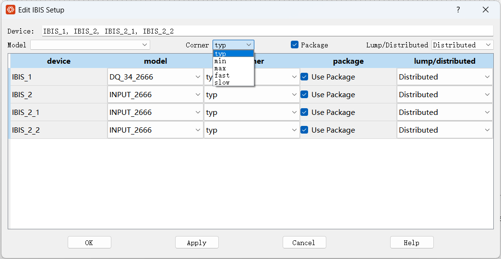501x259 pixels.
Task: Open the corner dropdown arrow in IBIS_1 row
Action: pos(294,77)
